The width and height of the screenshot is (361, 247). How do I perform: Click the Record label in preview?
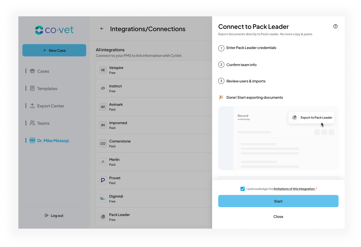pyautogui.click(x=243, y=116)
